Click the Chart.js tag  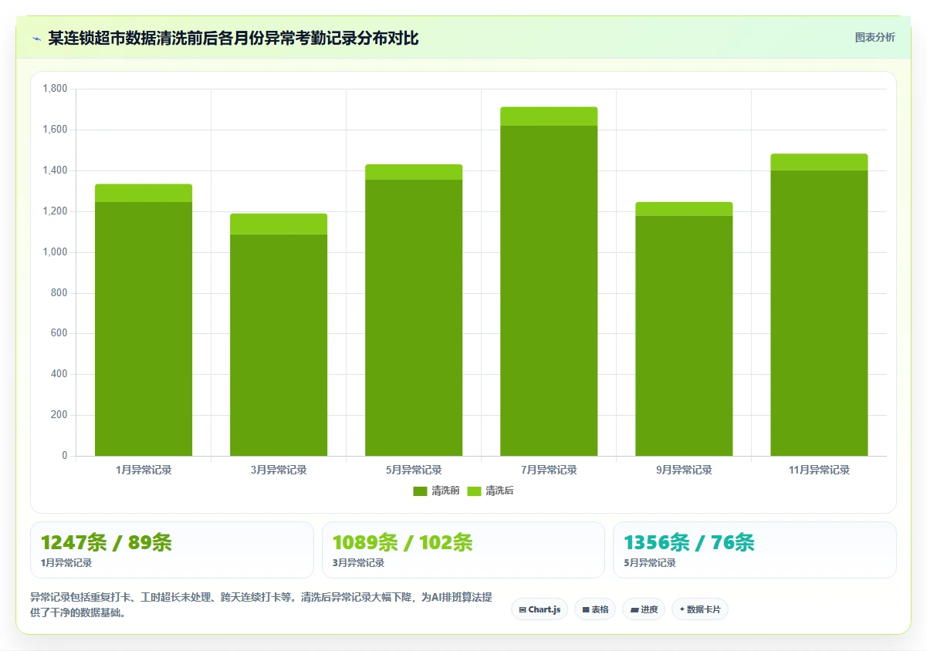(540, 609)
